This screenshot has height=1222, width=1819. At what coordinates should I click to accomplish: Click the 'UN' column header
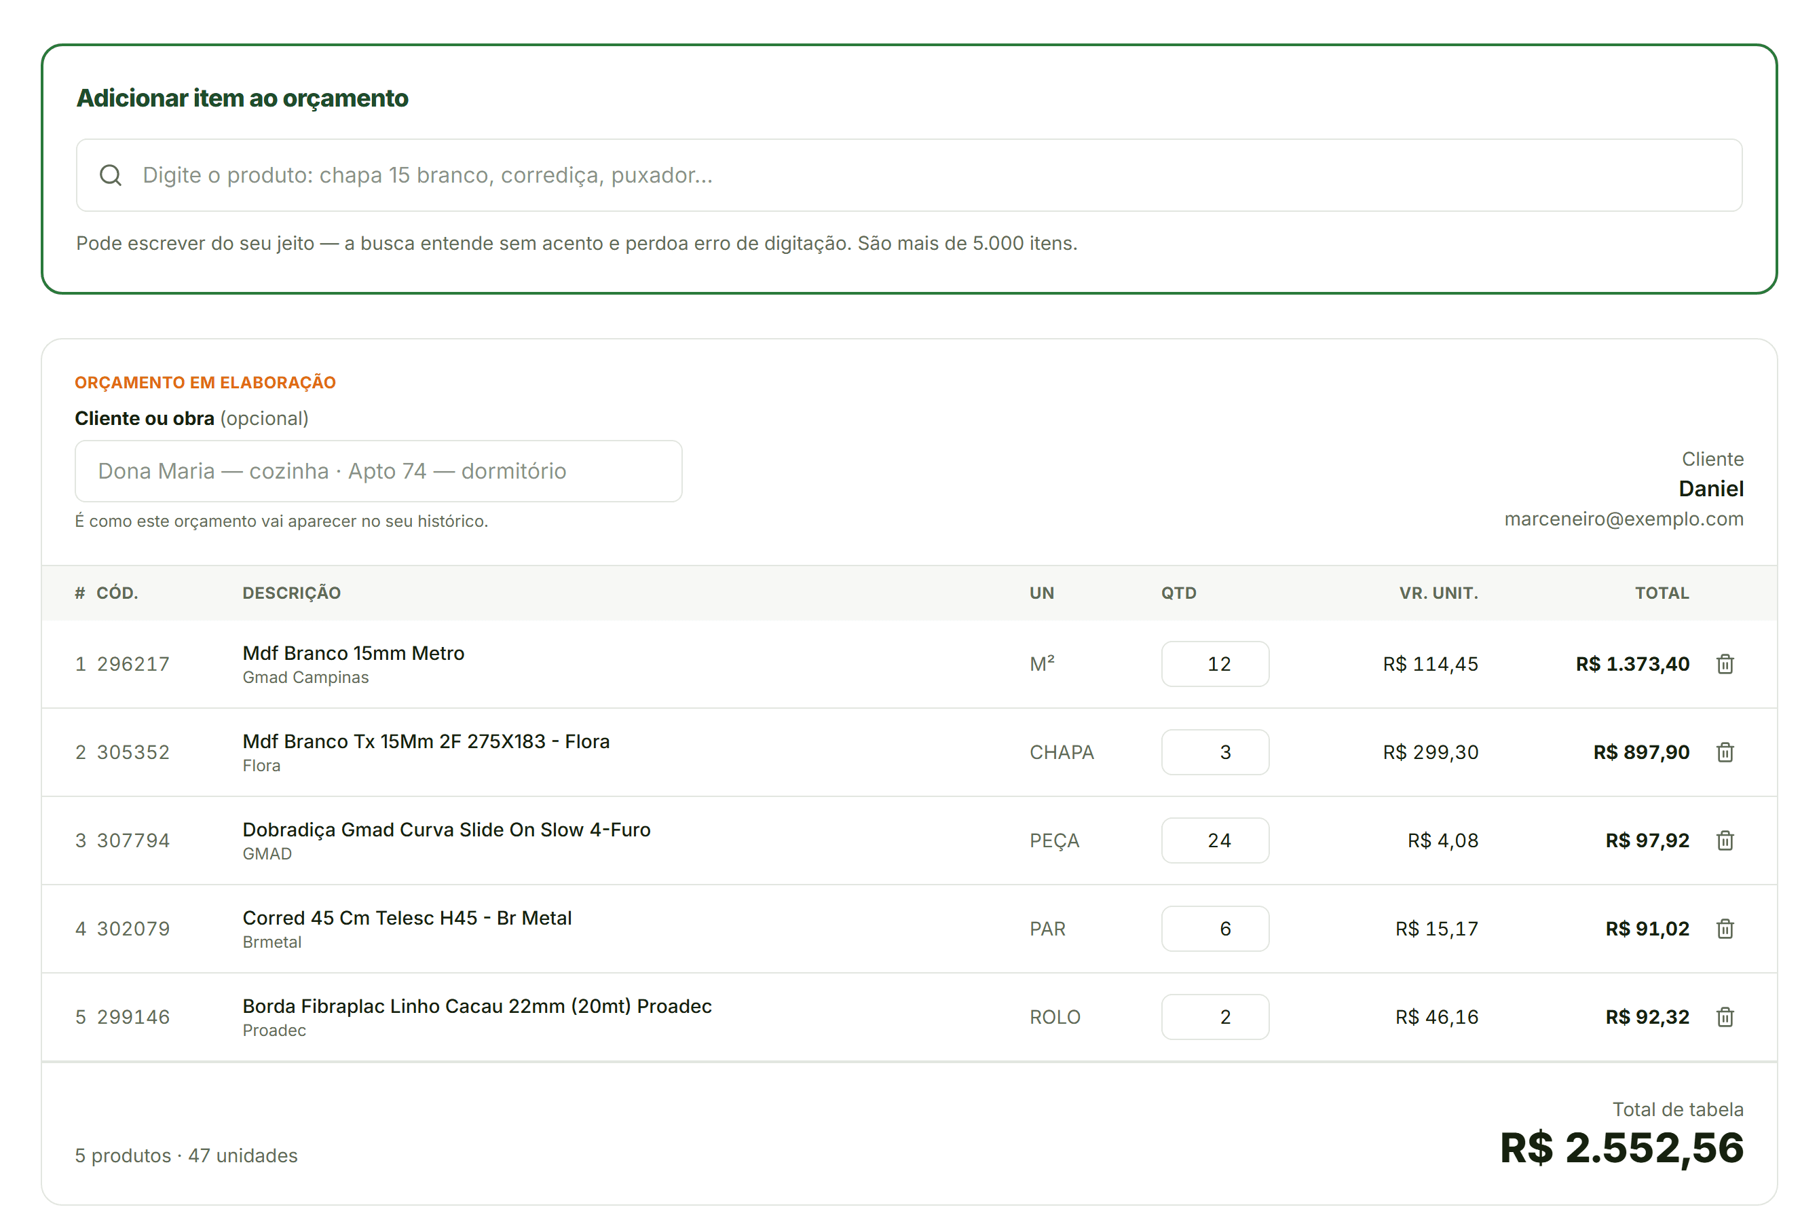tap(1042, 593)
